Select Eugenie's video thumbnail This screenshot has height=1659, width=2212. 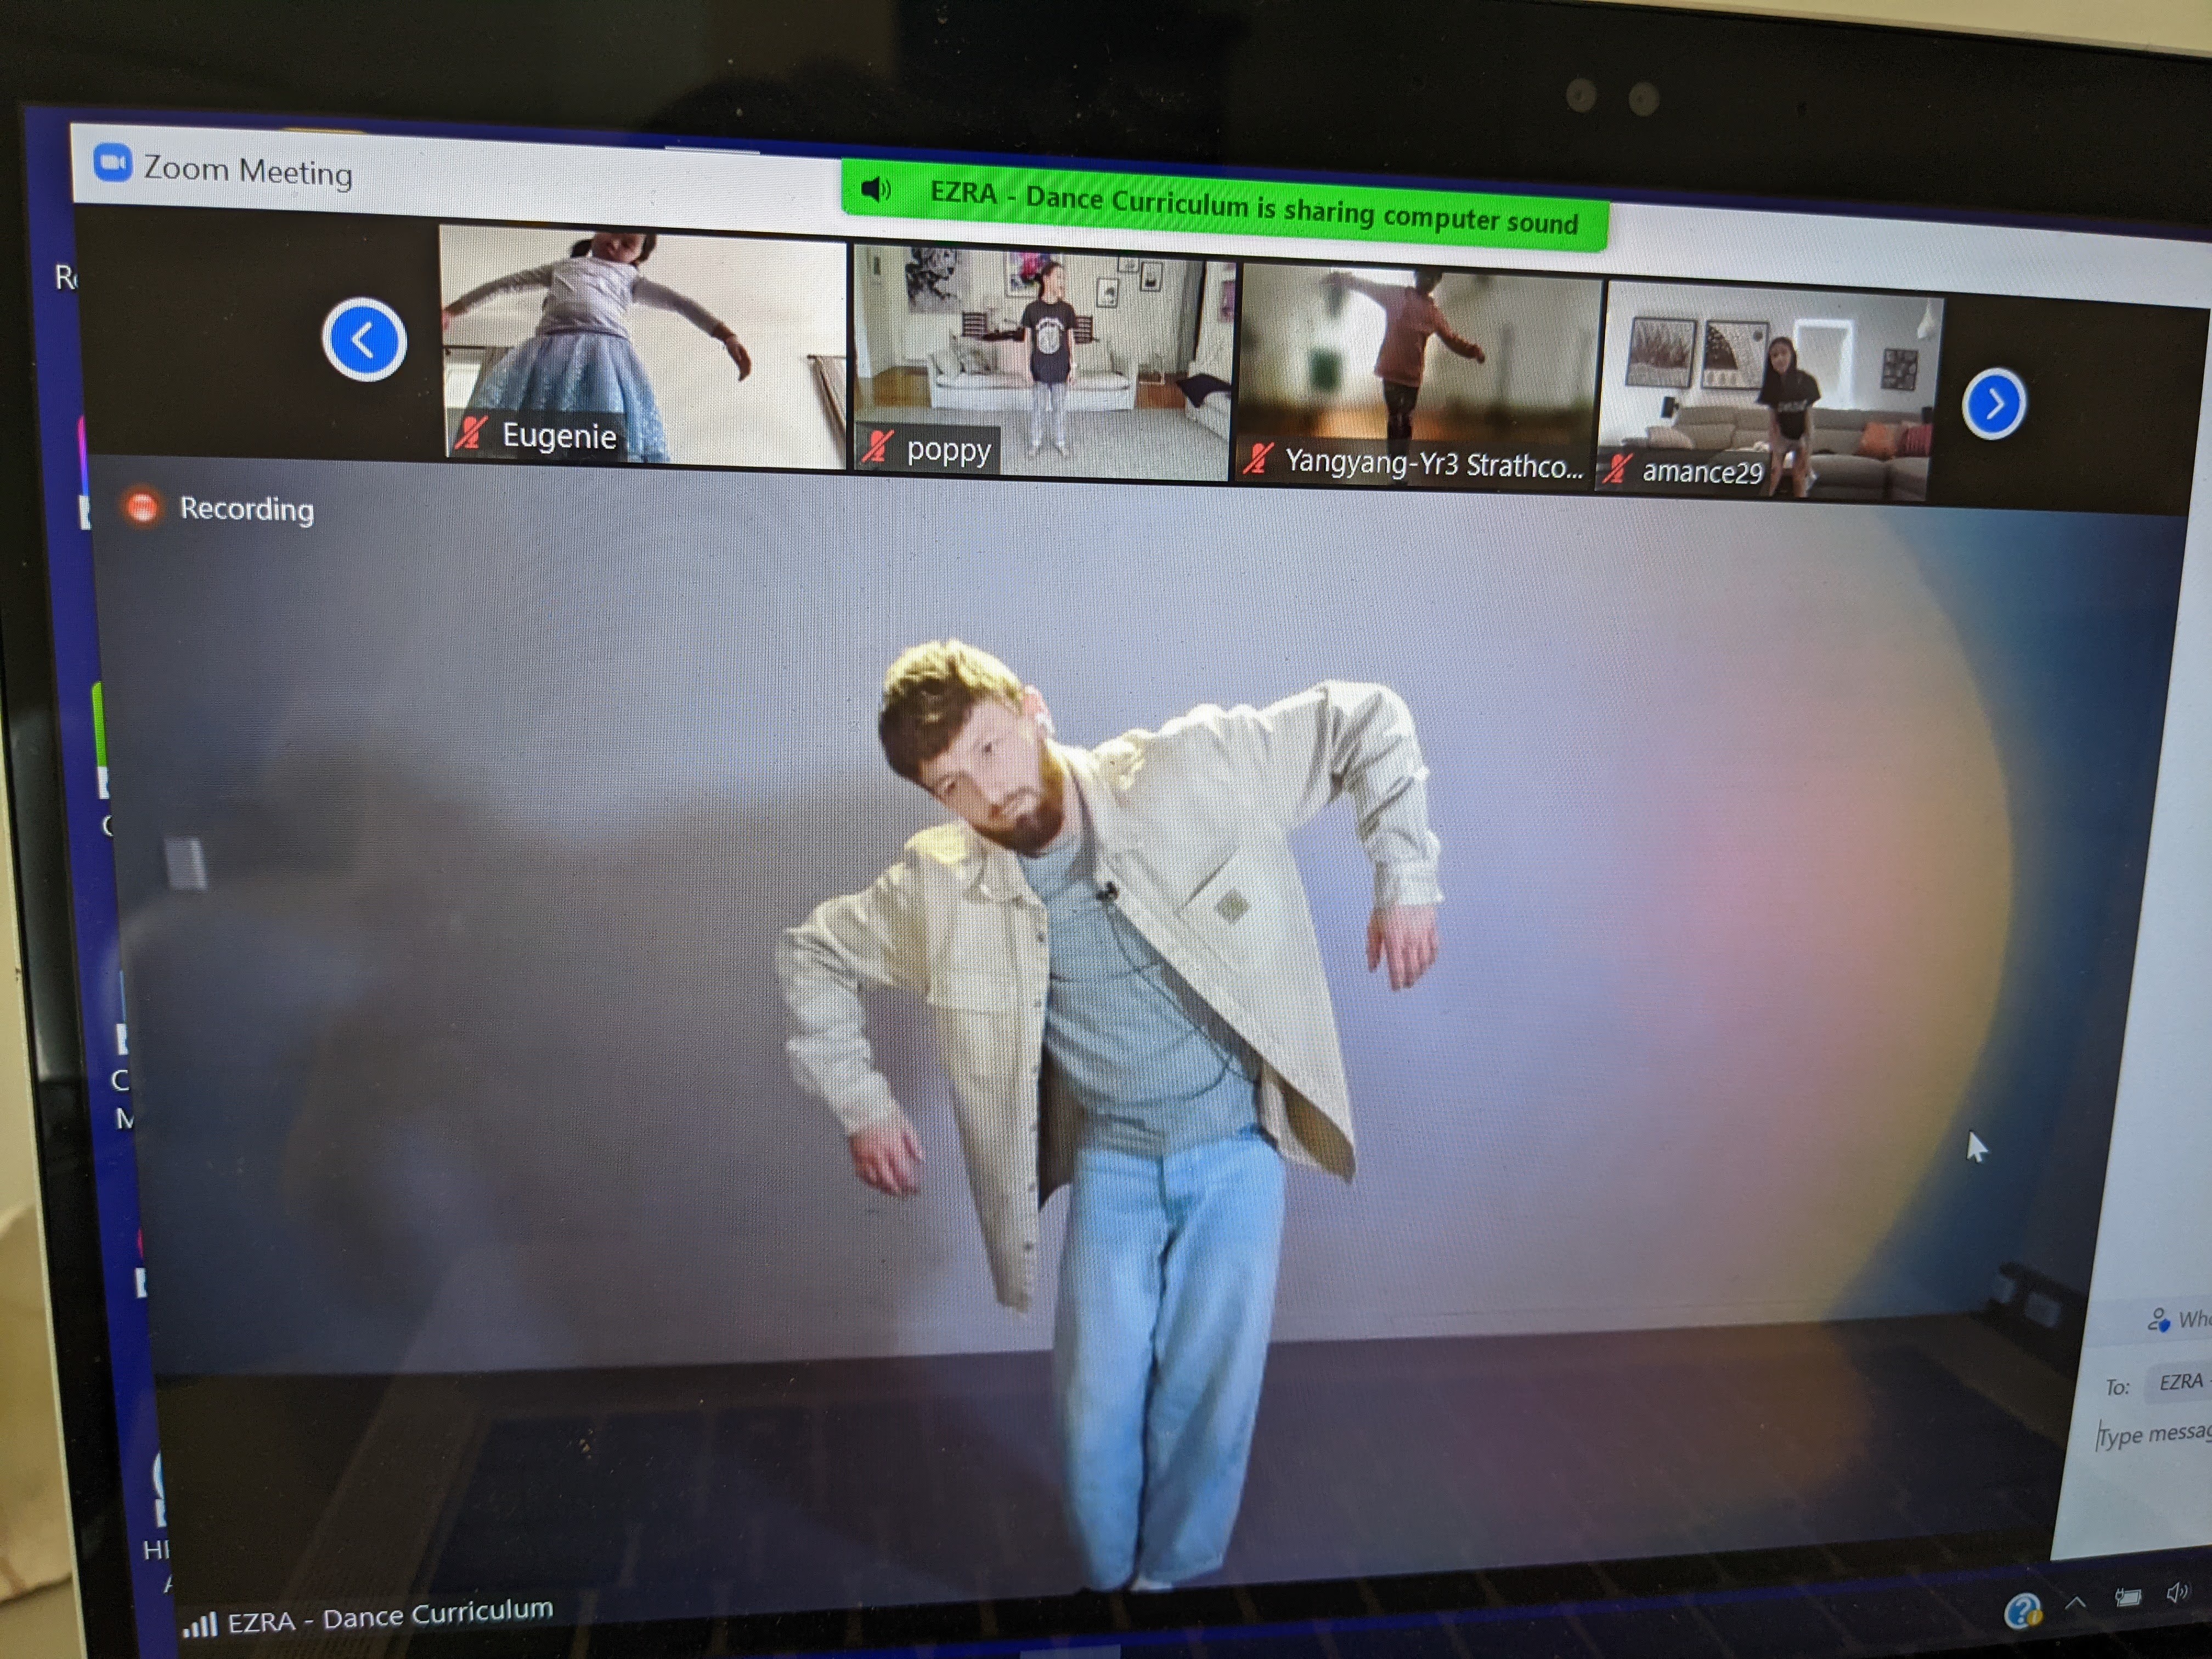point(643,346)
